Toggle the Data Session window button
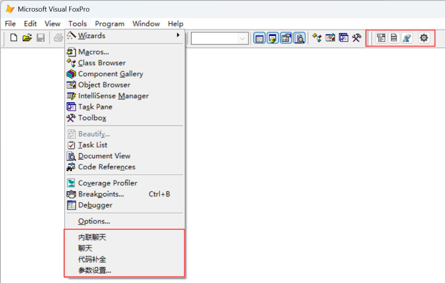 [x=272, y=38]
